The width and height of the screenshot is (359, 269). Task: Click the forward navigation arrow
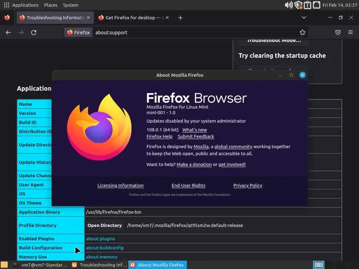[21, 33]
